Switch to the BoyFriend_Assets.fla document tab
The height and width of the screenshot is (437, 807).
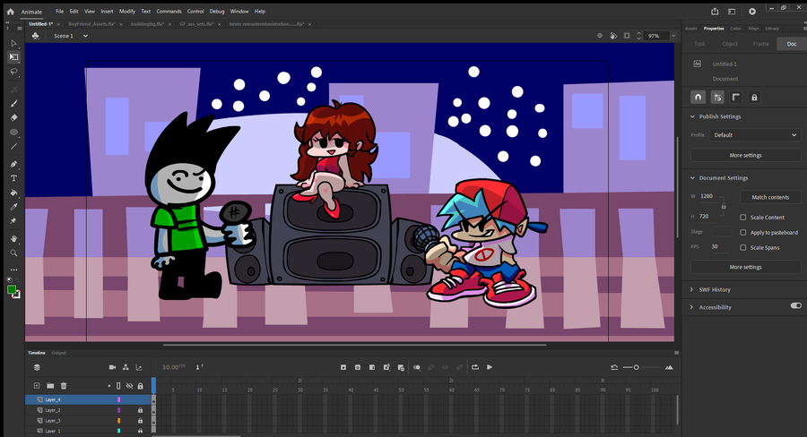93,24
